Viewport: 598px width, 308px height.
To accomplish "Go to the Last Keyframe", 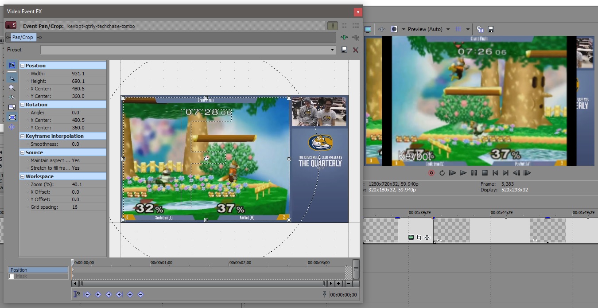I will click(x=119, y=294).
